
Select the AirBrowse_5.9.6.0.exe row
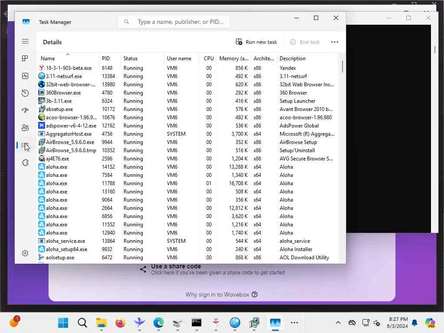click(x=188, y=142)
